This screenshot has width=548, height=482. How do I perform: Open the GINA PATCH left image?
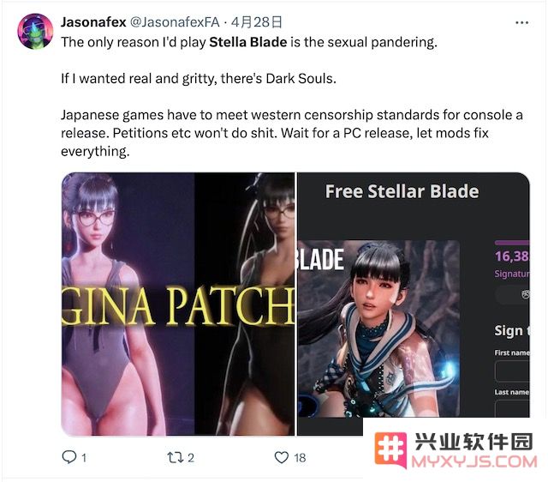click(x=178, y=304)
